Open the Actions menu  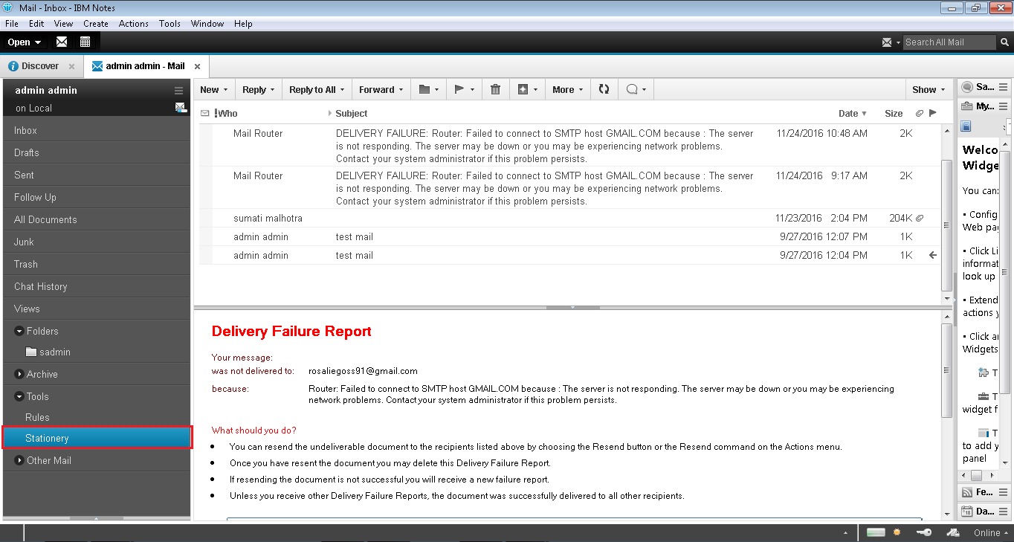coord(134,24)
